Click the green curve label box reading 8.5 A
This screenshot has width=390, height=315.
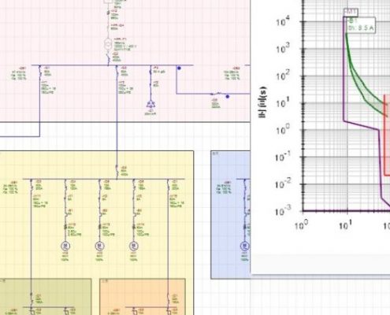361,25
